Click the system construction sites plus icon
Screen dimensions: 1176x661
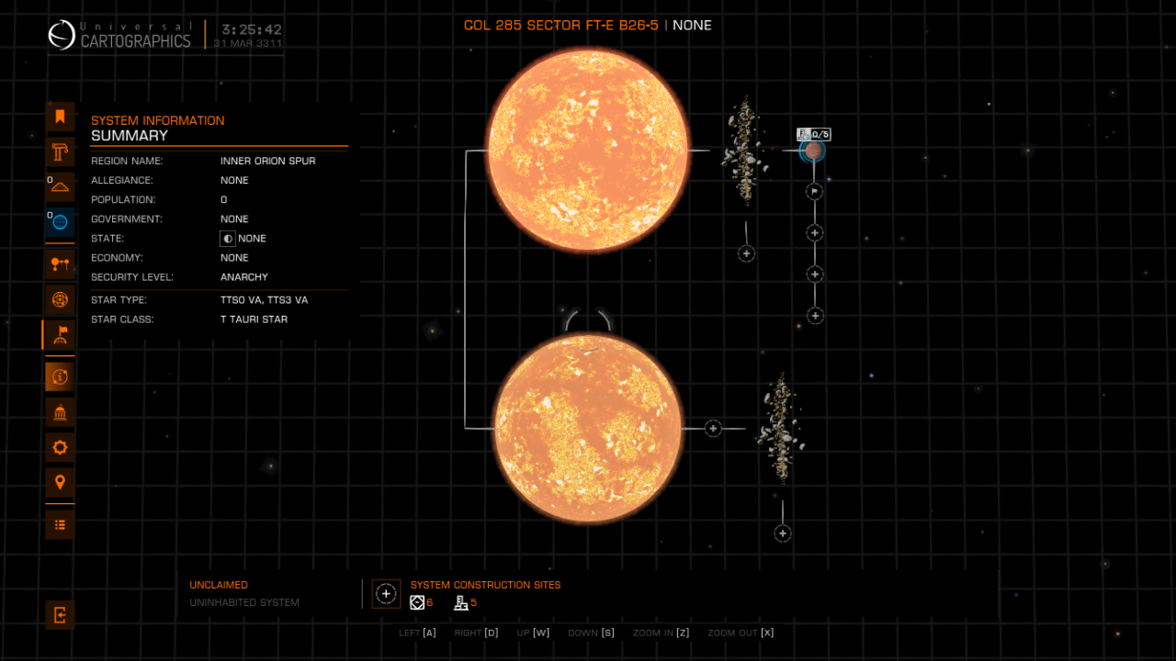(x=386, y=594)
